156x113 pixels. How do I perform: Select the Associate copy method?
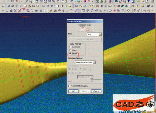(75, 47)
